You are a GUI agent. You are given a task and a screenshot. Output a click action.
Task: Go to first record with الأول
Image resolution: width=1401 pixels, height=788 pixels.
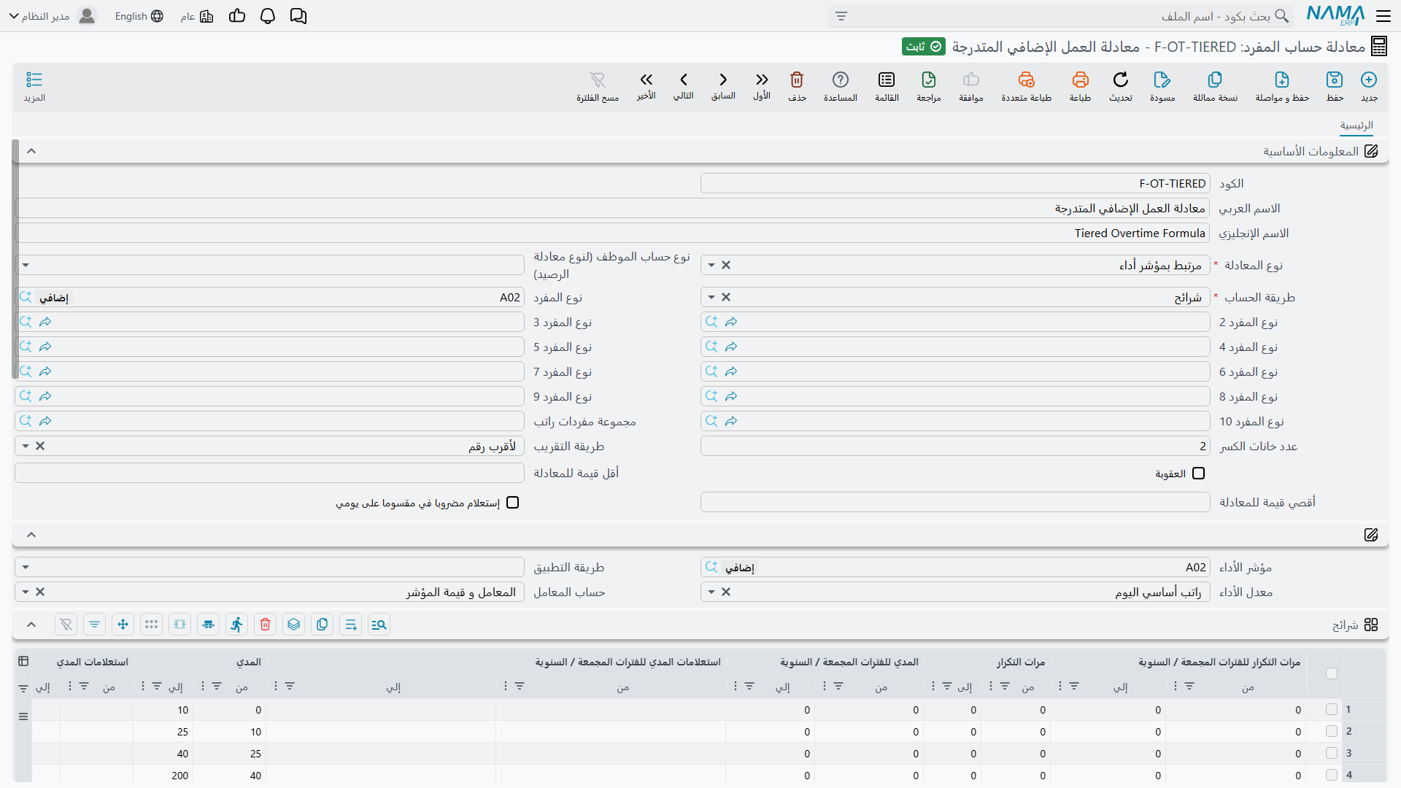click(762, 80)
